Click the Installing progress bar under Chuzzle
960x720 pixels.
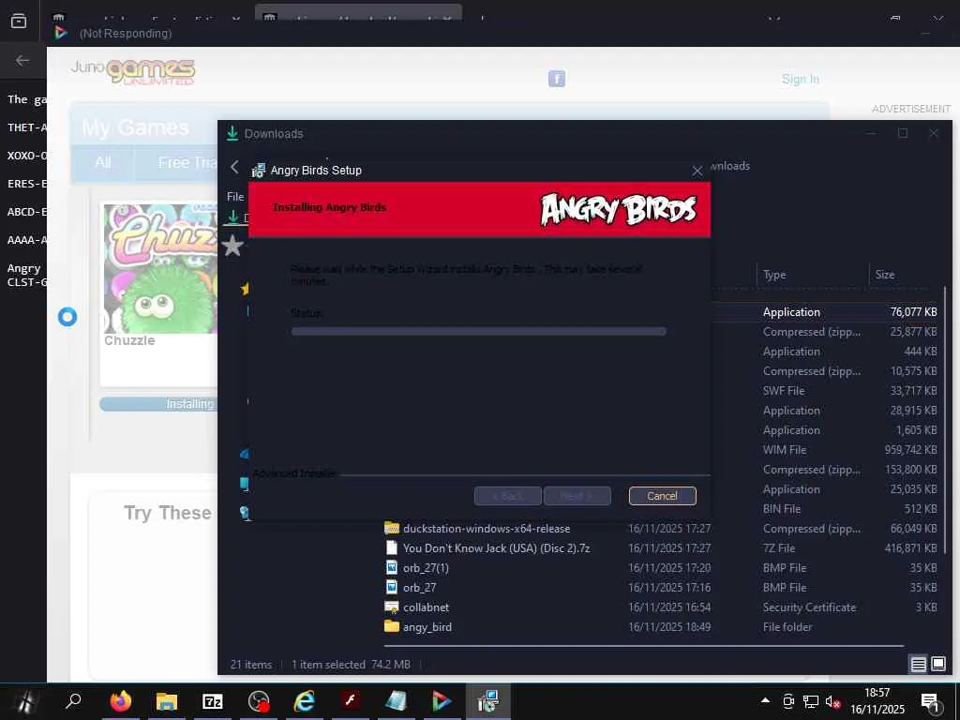point(159,404)
